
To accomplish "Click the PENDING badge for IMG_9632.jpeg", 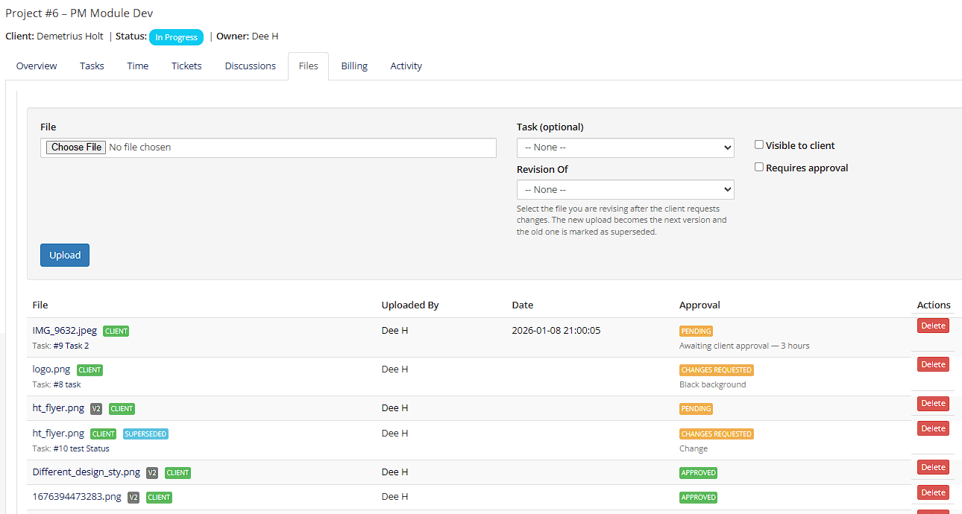I will click(696, 331).
